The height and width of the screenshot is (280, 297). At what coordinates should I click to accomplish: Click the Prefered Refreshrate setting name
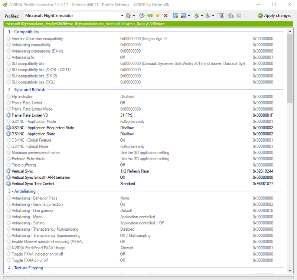pyautogui.click(x=29, y=159)
